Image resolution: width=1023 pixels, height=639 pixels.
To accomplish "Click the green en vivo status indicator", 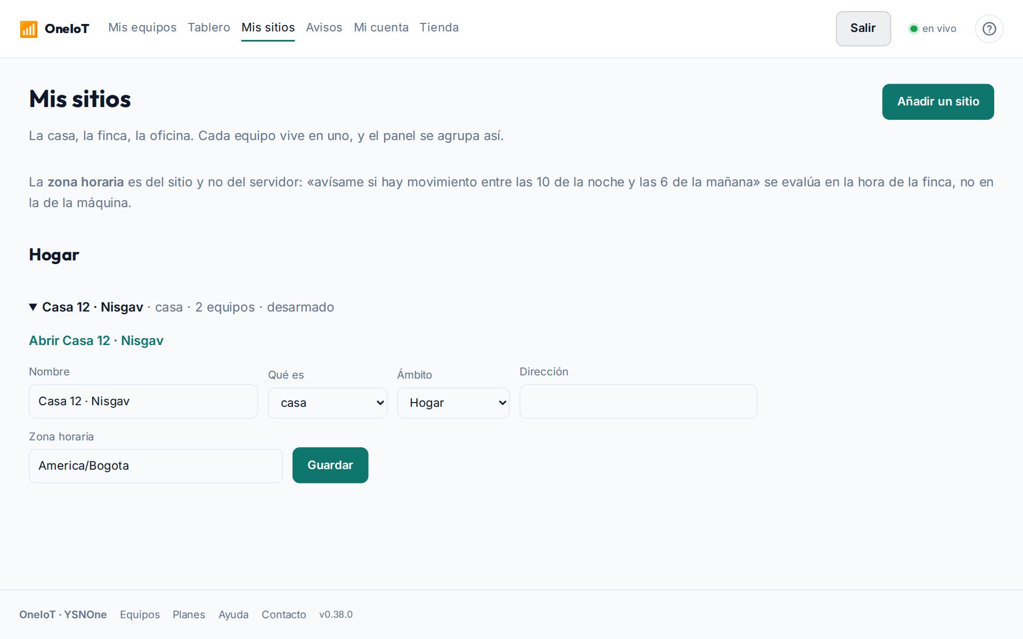I will pyautogui.click(x=913, y=29).
